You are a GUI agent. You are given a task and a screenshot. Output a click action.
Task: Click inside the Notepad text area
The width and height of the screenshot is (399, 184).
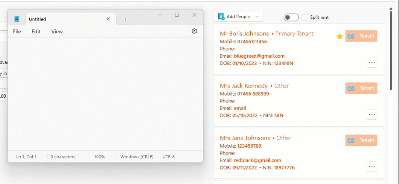(105, 92)
